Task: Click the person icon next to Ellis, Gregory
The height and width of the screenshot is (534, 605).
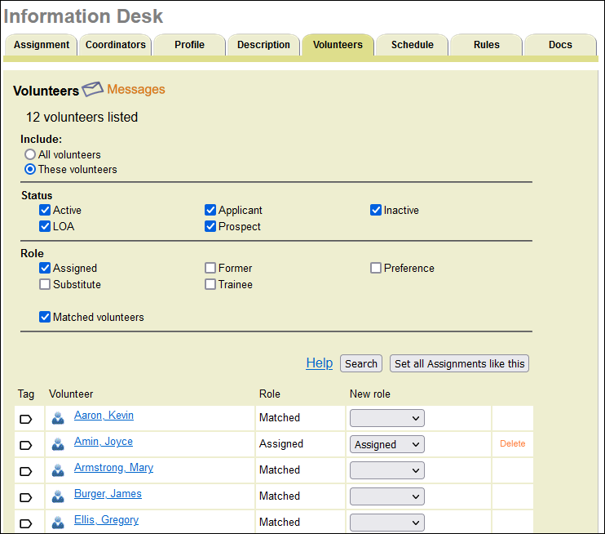Action: (x=58, y=523)
